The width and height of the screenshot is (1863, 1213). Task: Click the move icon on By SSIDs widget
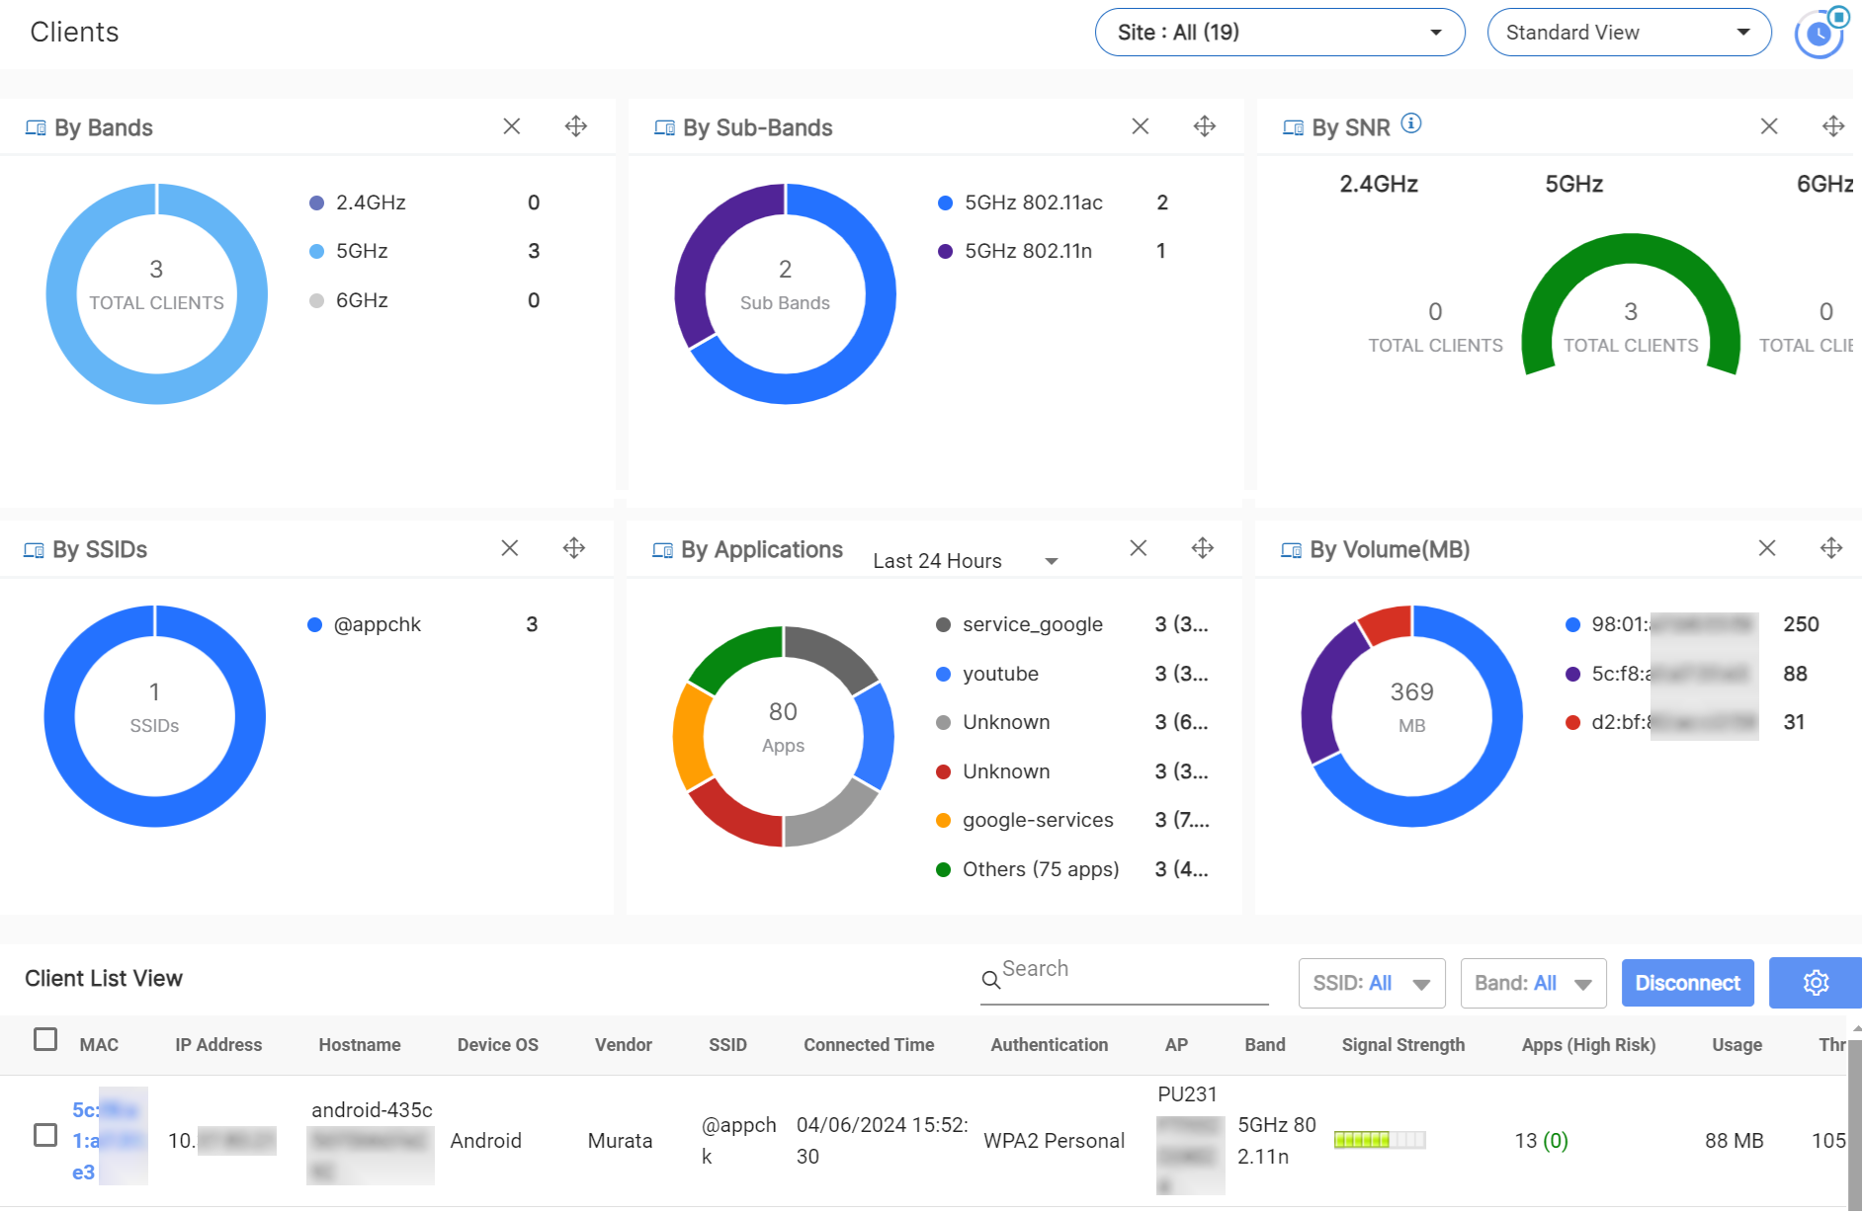(574, 548)
